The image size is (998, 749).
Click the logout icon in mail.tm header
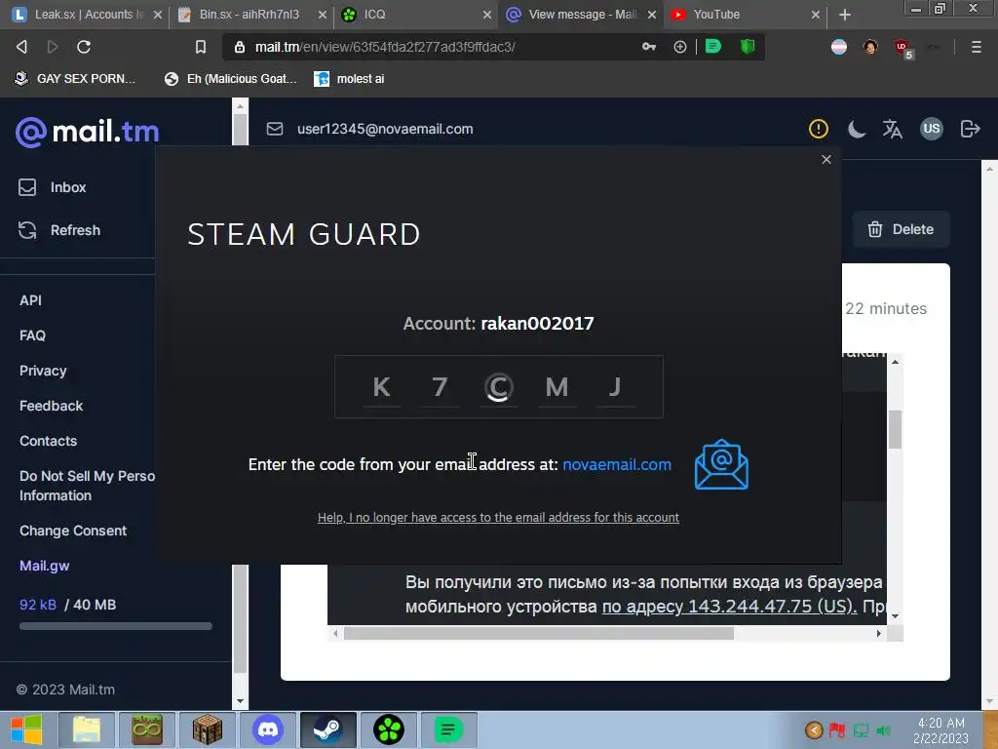pyautogui.click(x=970, y=129)
